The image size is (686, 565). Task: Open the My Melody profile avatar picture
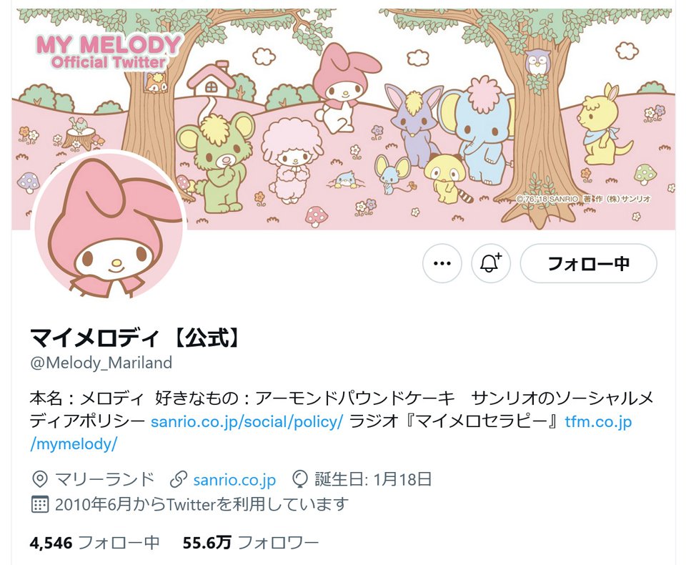[109, 224]
